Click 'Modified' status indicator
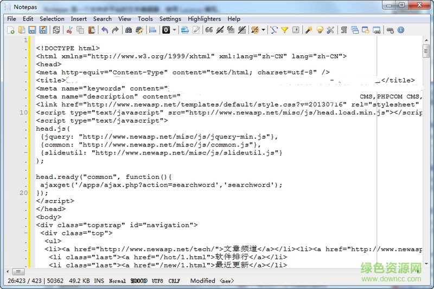The image size is (434, 289). (202, 281)
